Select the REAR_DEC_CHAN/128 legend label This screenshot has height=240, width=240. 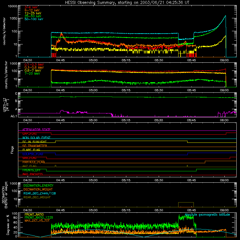40,193
